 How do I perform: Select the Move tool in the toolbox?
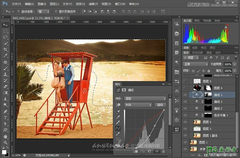pyautogui.click(x=5, y=25)
